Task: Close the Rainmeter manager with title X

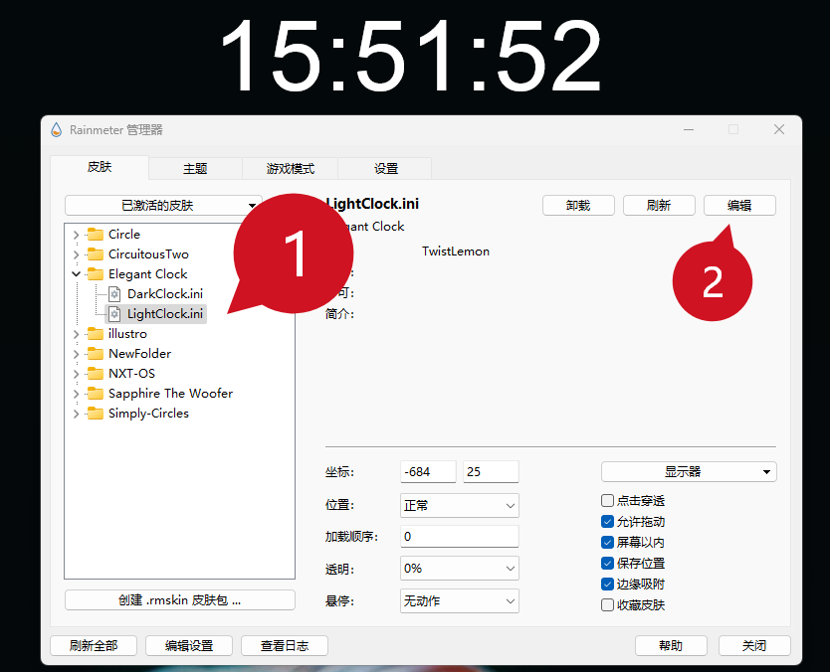Action: (778, 129)
